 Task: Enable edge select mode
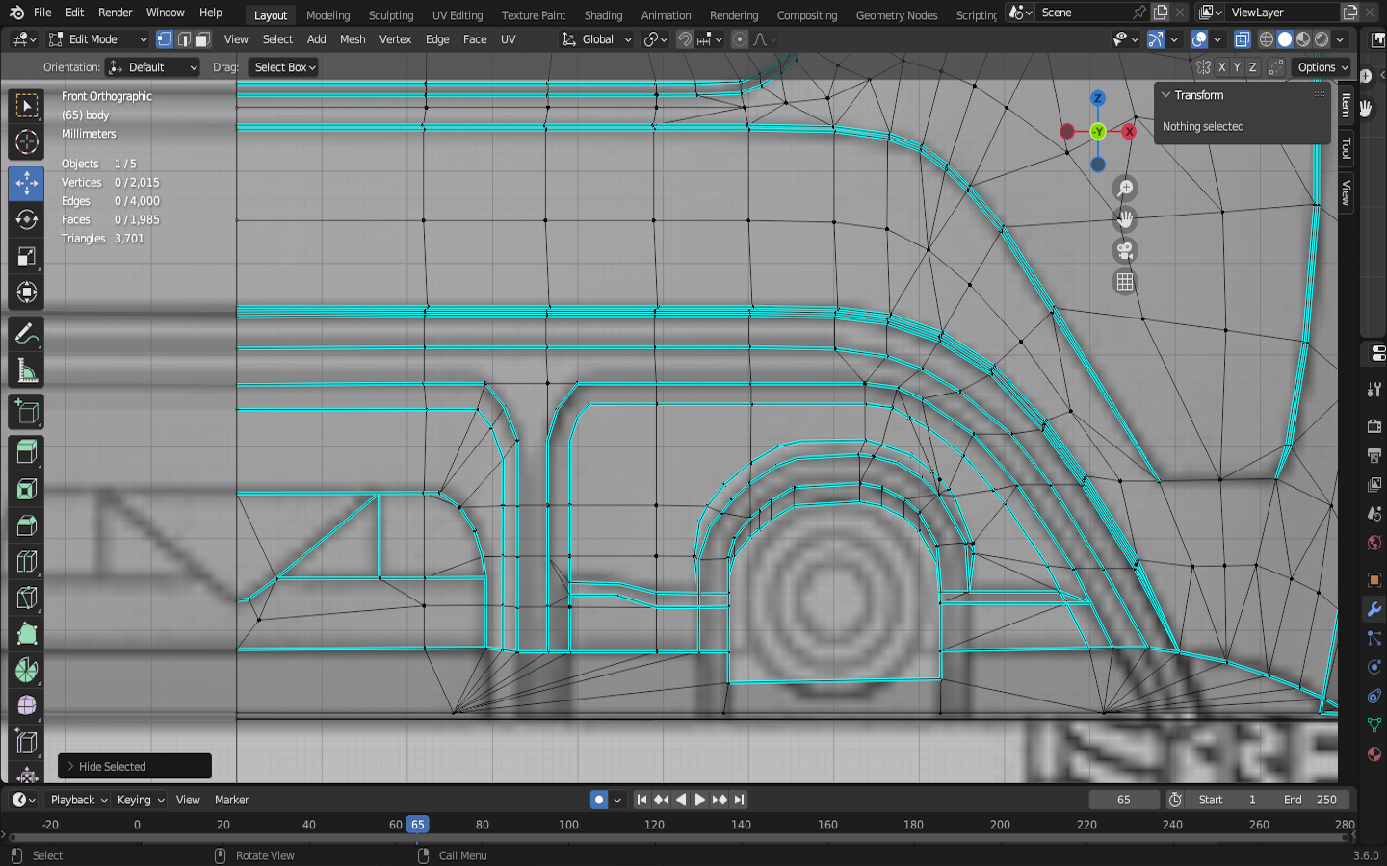click(184, 39)
